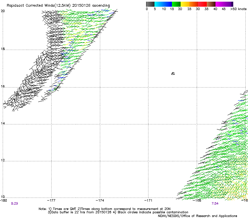
Task: Click the small island marker near 17N
Action: pos(173,73)
